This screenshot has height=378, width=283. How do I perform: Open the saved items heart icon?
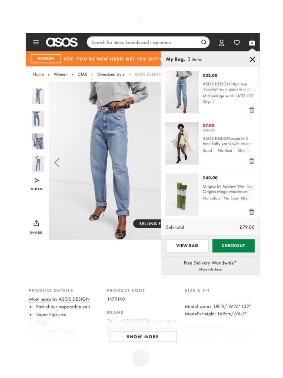237,43
